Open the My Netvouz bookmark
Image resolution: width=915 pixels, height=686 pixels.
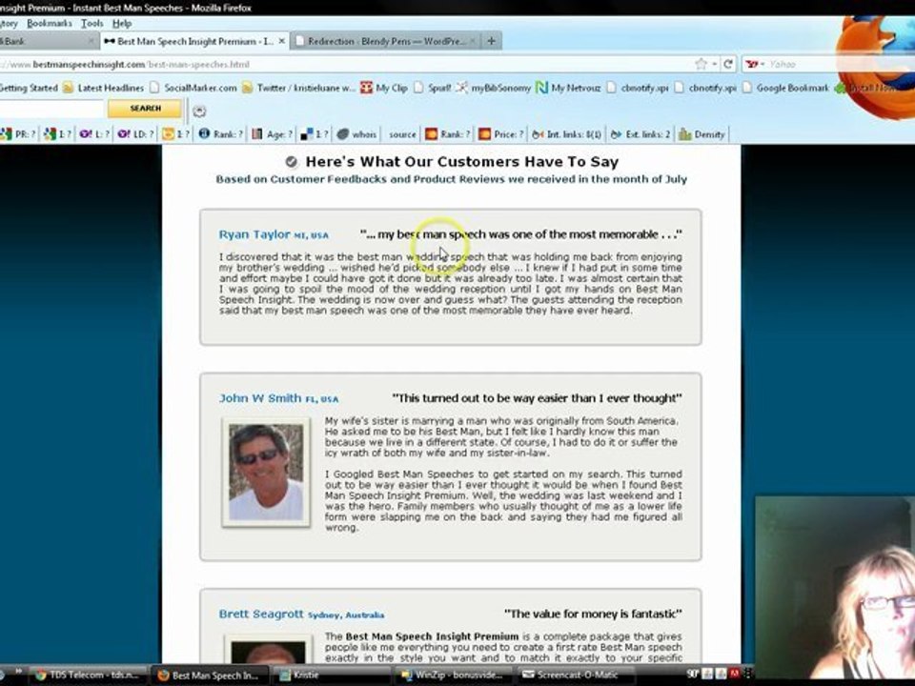click(568, 88)
